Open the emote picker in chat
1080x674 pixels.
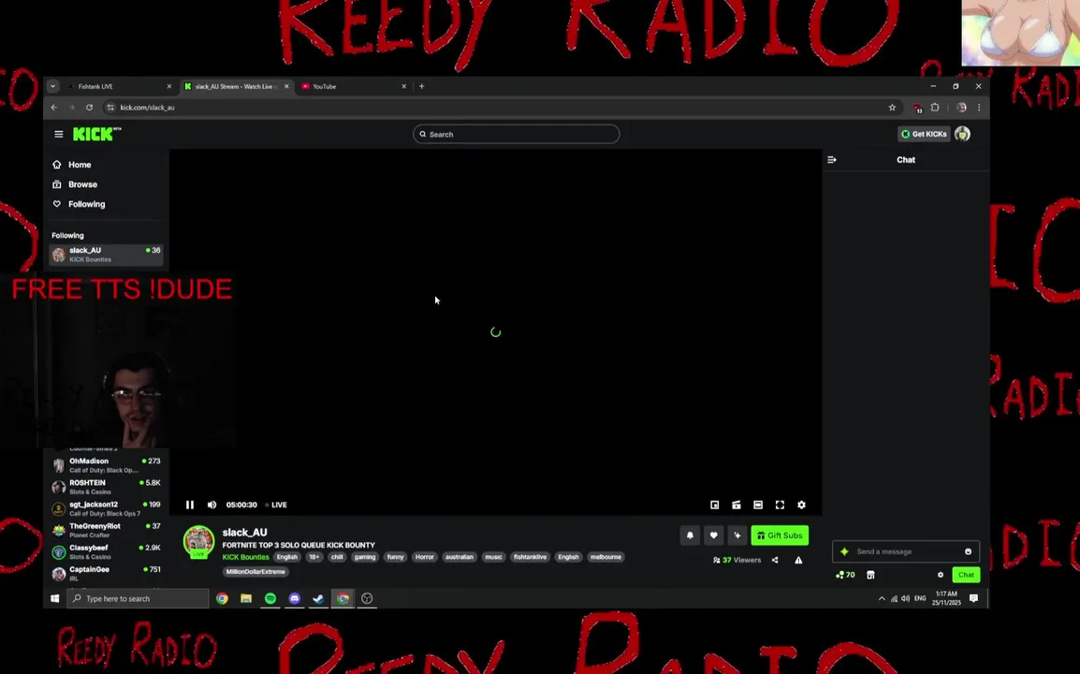click(968, 551)
